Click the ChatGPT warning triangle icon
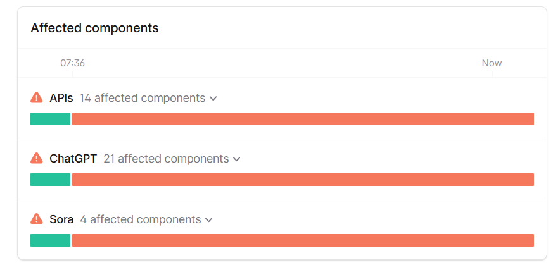The width and height of the screenshot is (553, 270). pyautogui.click(x=37, y=159)
